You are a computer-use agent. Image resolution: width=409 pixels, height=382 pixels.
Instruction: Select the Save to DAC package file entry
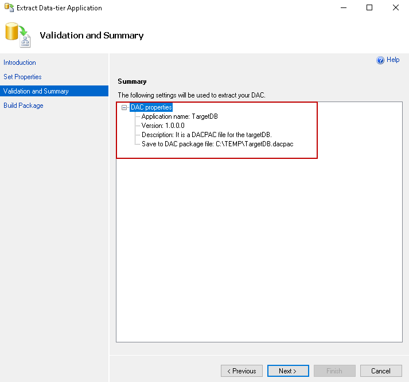[217, 144]
